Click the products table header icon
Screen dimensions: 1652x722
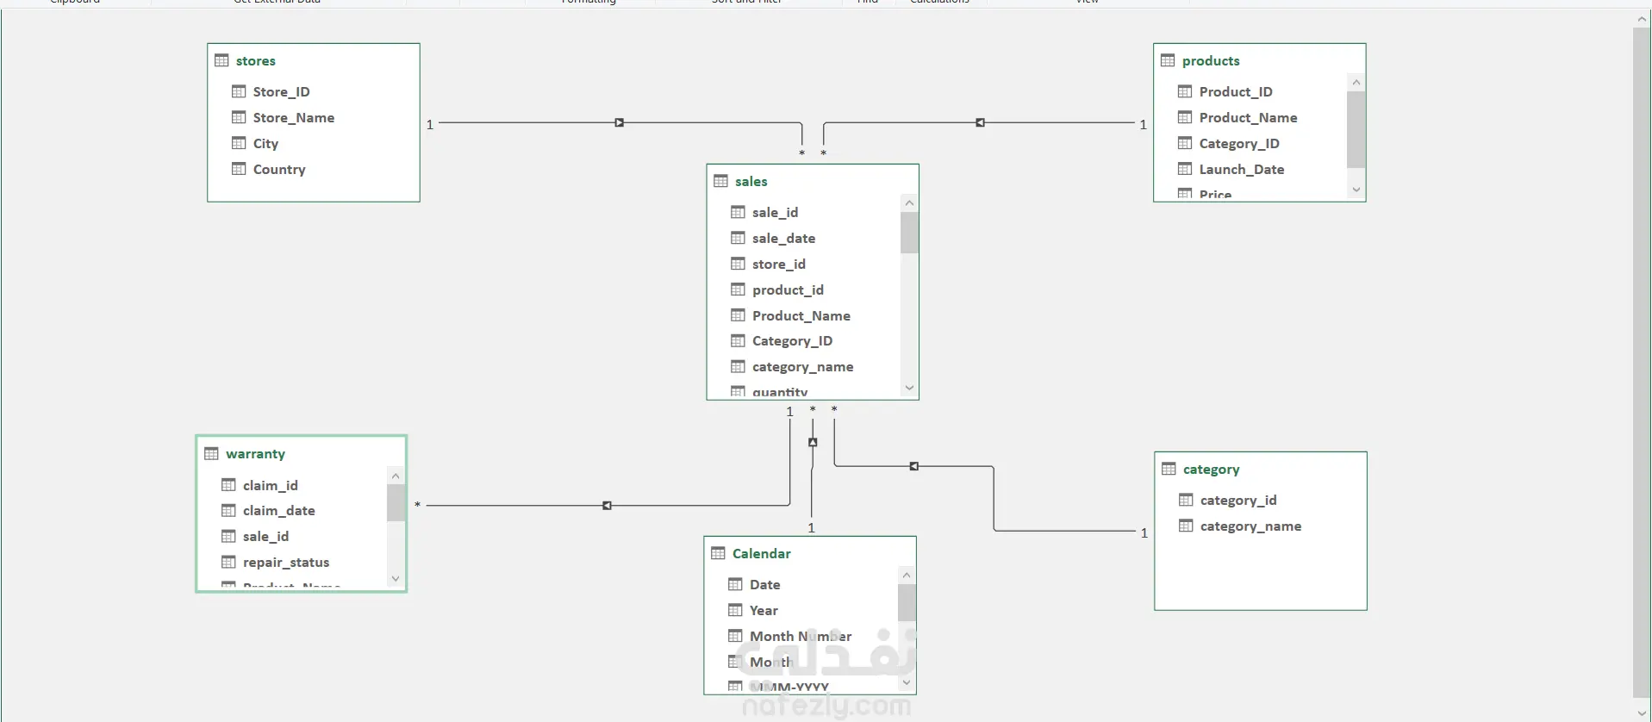(x=1168, y=60)
